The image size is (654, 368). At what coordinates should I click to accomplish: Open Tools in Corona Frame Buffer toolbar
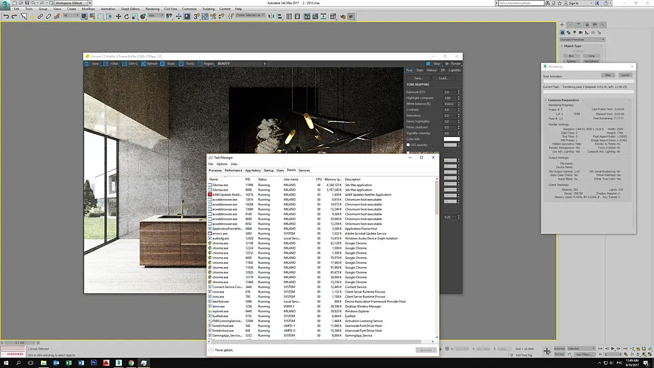[x=187, y=64]
